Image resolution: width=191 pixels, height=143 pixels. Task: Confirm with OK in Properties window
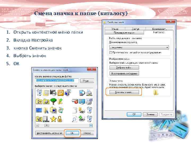coord(134,114)
